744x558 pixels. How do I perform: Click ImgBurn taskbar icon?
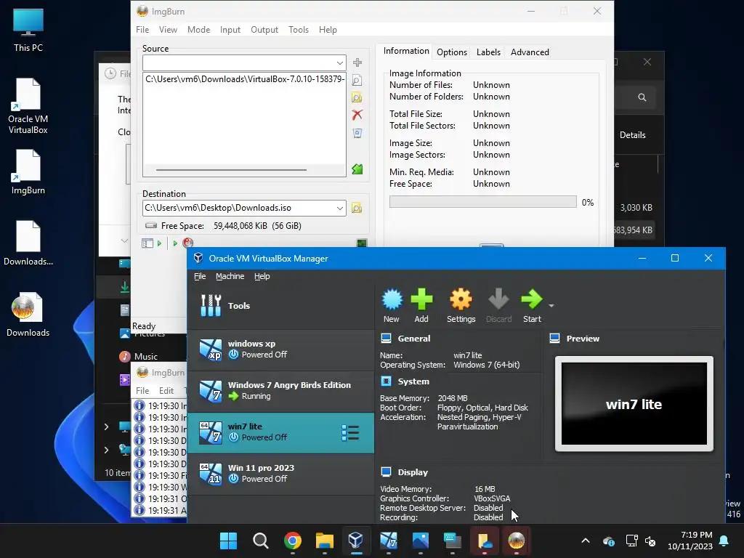tap(517, 541)
